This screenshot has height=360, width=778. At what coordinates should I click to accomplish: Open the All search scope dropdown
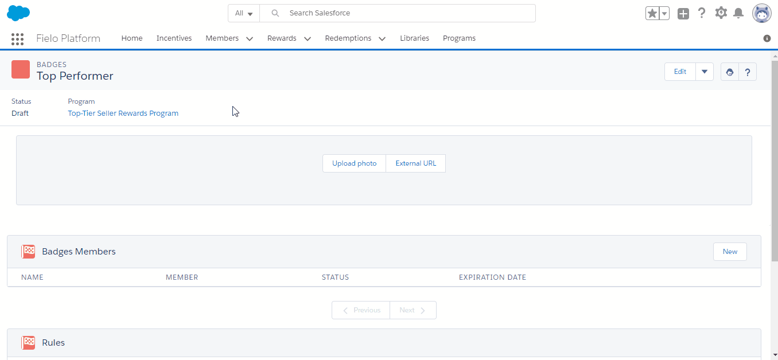pyautogui.click(x=244, y=13)
